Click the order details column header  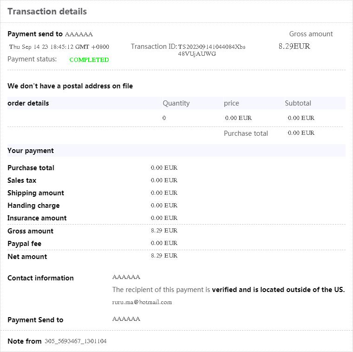pos(28,103)
